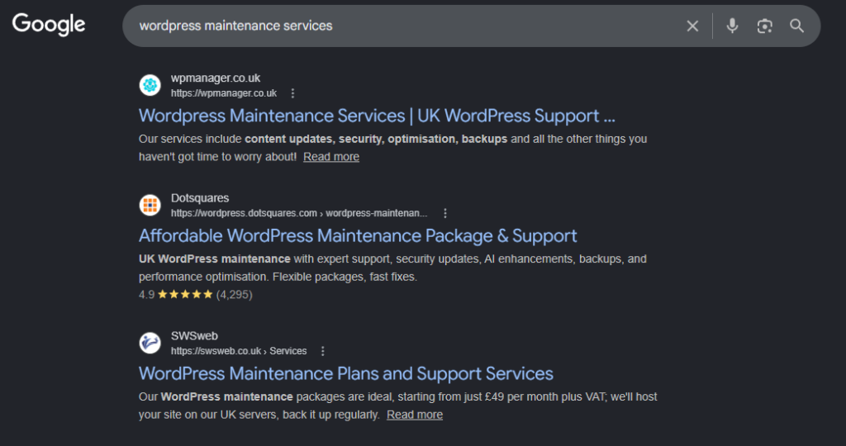
Task: Click Read more under SWSweb result
Action: pyautogui.click(x=415, y=415)
